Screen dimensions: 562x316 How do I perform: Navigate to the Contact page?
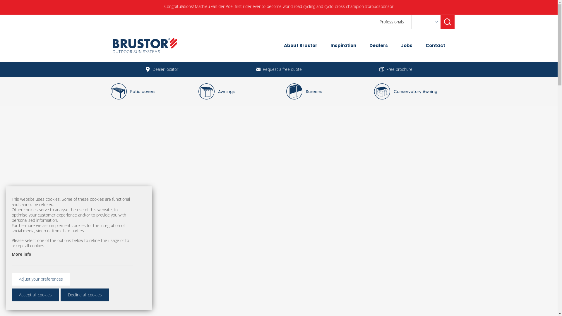[x=435, y=46]
